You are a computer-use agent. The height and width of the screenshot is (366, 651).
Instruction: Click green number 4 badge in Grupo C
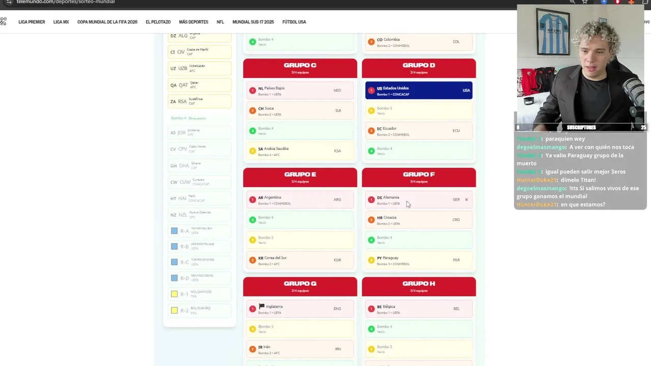(252, 131)
